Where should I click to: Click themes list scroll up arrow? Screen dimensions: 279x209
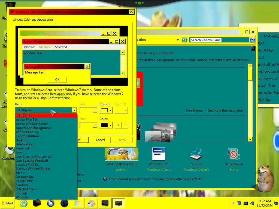click(250, 66)
